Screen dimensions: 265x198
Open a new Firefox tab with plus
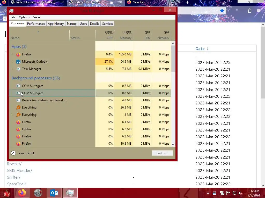click(187, 2)
